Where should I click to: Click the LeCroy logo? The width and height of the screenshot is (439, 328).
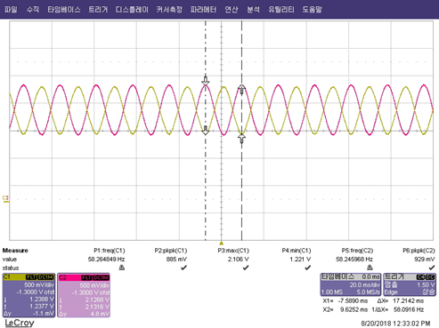coord(20,323)
